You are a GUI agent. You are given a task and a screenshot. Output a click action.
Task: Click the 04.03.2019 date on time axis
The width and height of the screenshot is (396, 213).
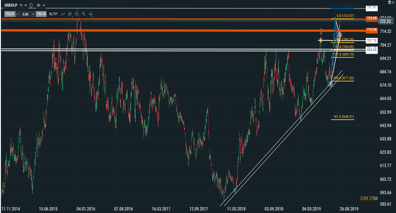(x=312, y=209)
